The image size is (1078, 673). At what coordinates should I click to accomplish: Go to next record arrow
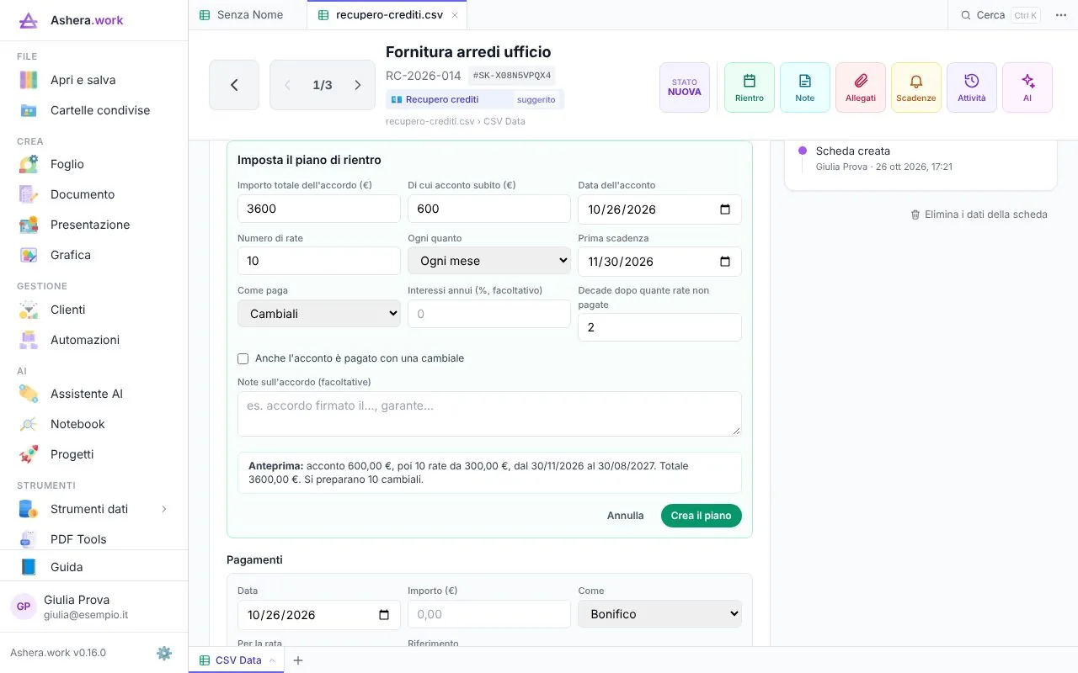point(358,85)
